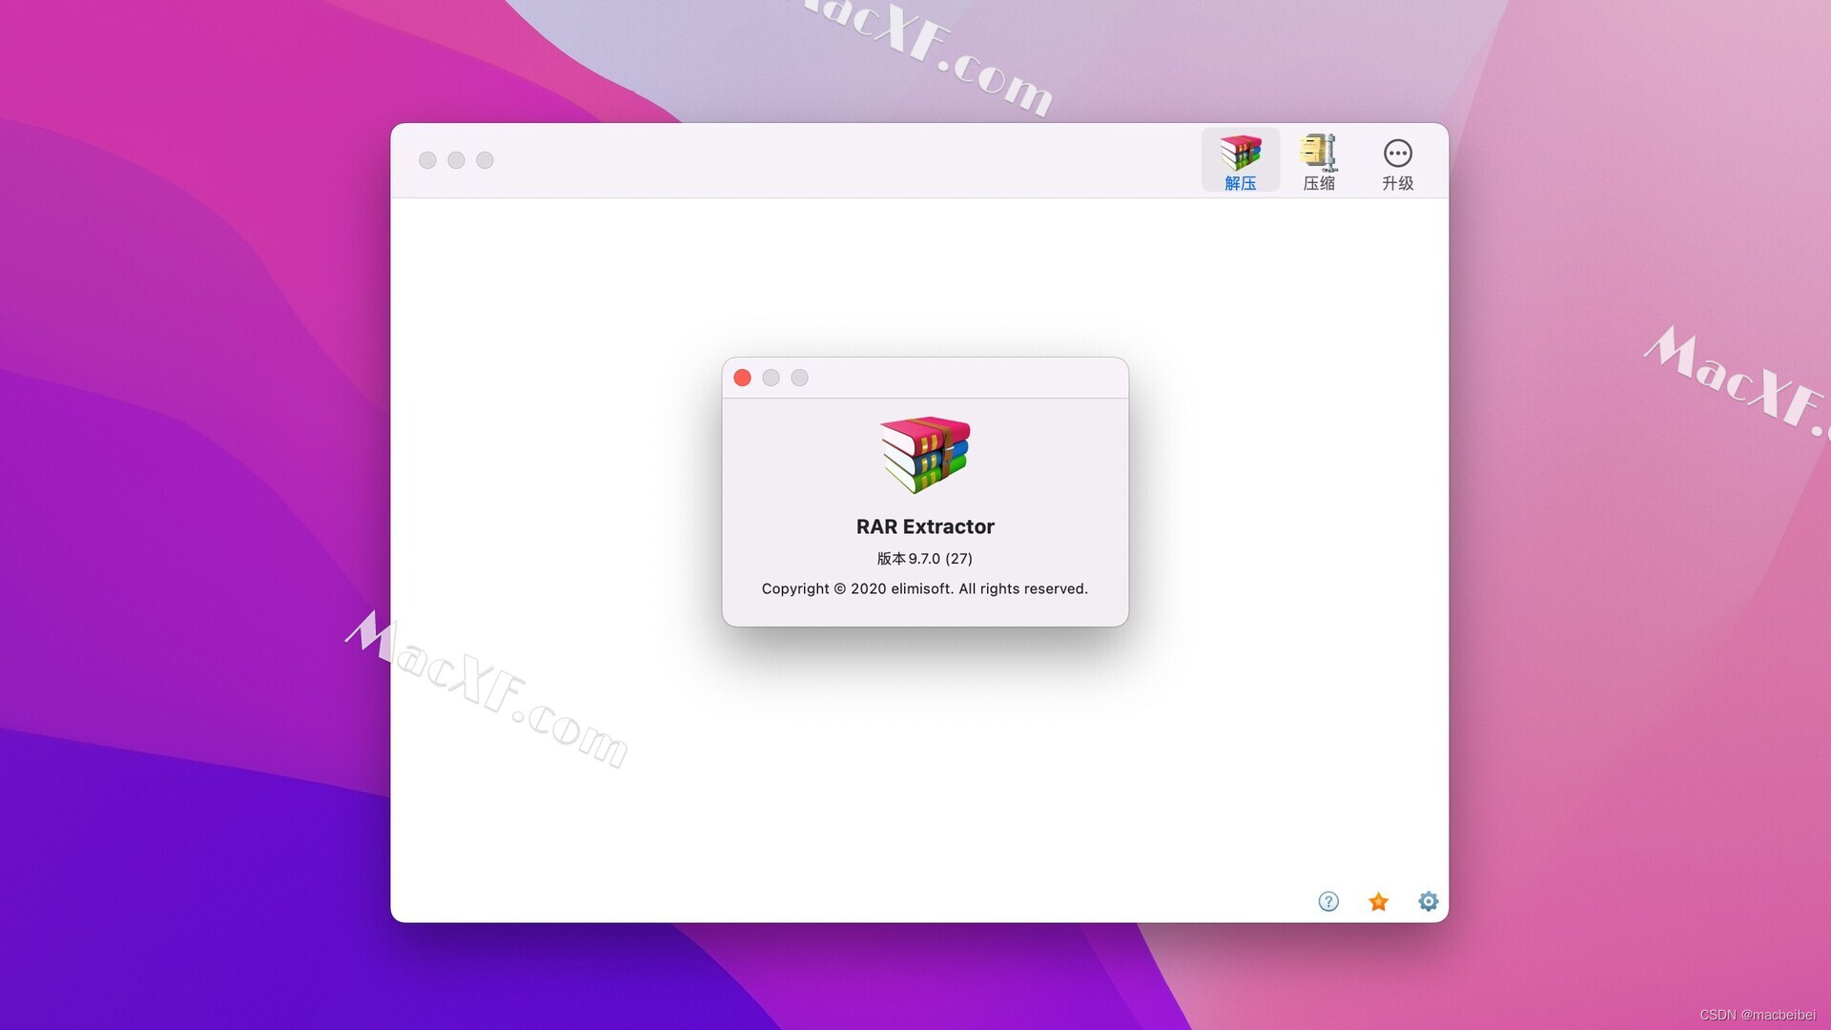
Task: Open help with the question mark icon
Action: 1328,900
